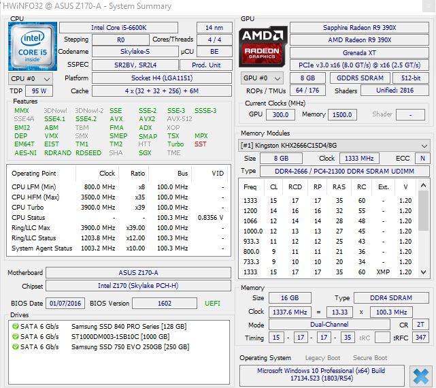Click the Socket H4 (LGA1151) platform field
This screenshot has width=436, height=388.
pyautogui.click(x=162, y=78)
